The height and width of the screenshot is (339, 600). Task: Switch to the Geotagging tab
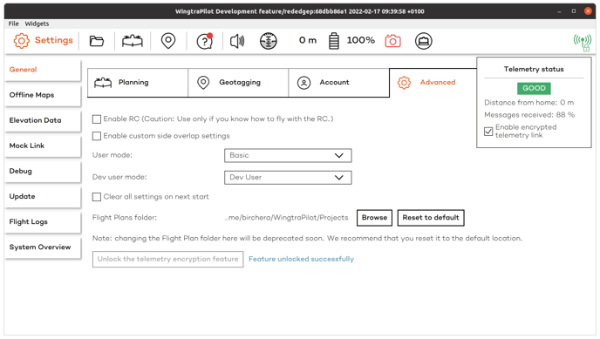[x=238, y=83]
